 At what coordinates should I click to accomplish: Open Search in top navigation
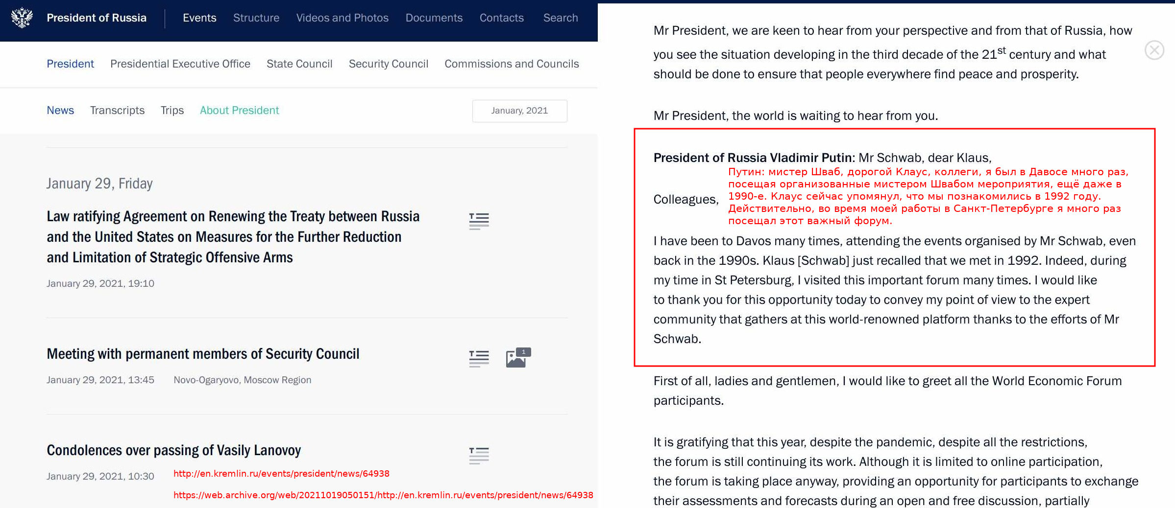(561, 18)
